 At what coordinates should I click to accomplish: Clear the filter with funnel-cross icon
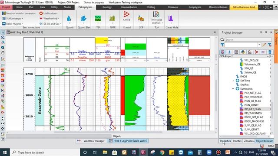270,45
